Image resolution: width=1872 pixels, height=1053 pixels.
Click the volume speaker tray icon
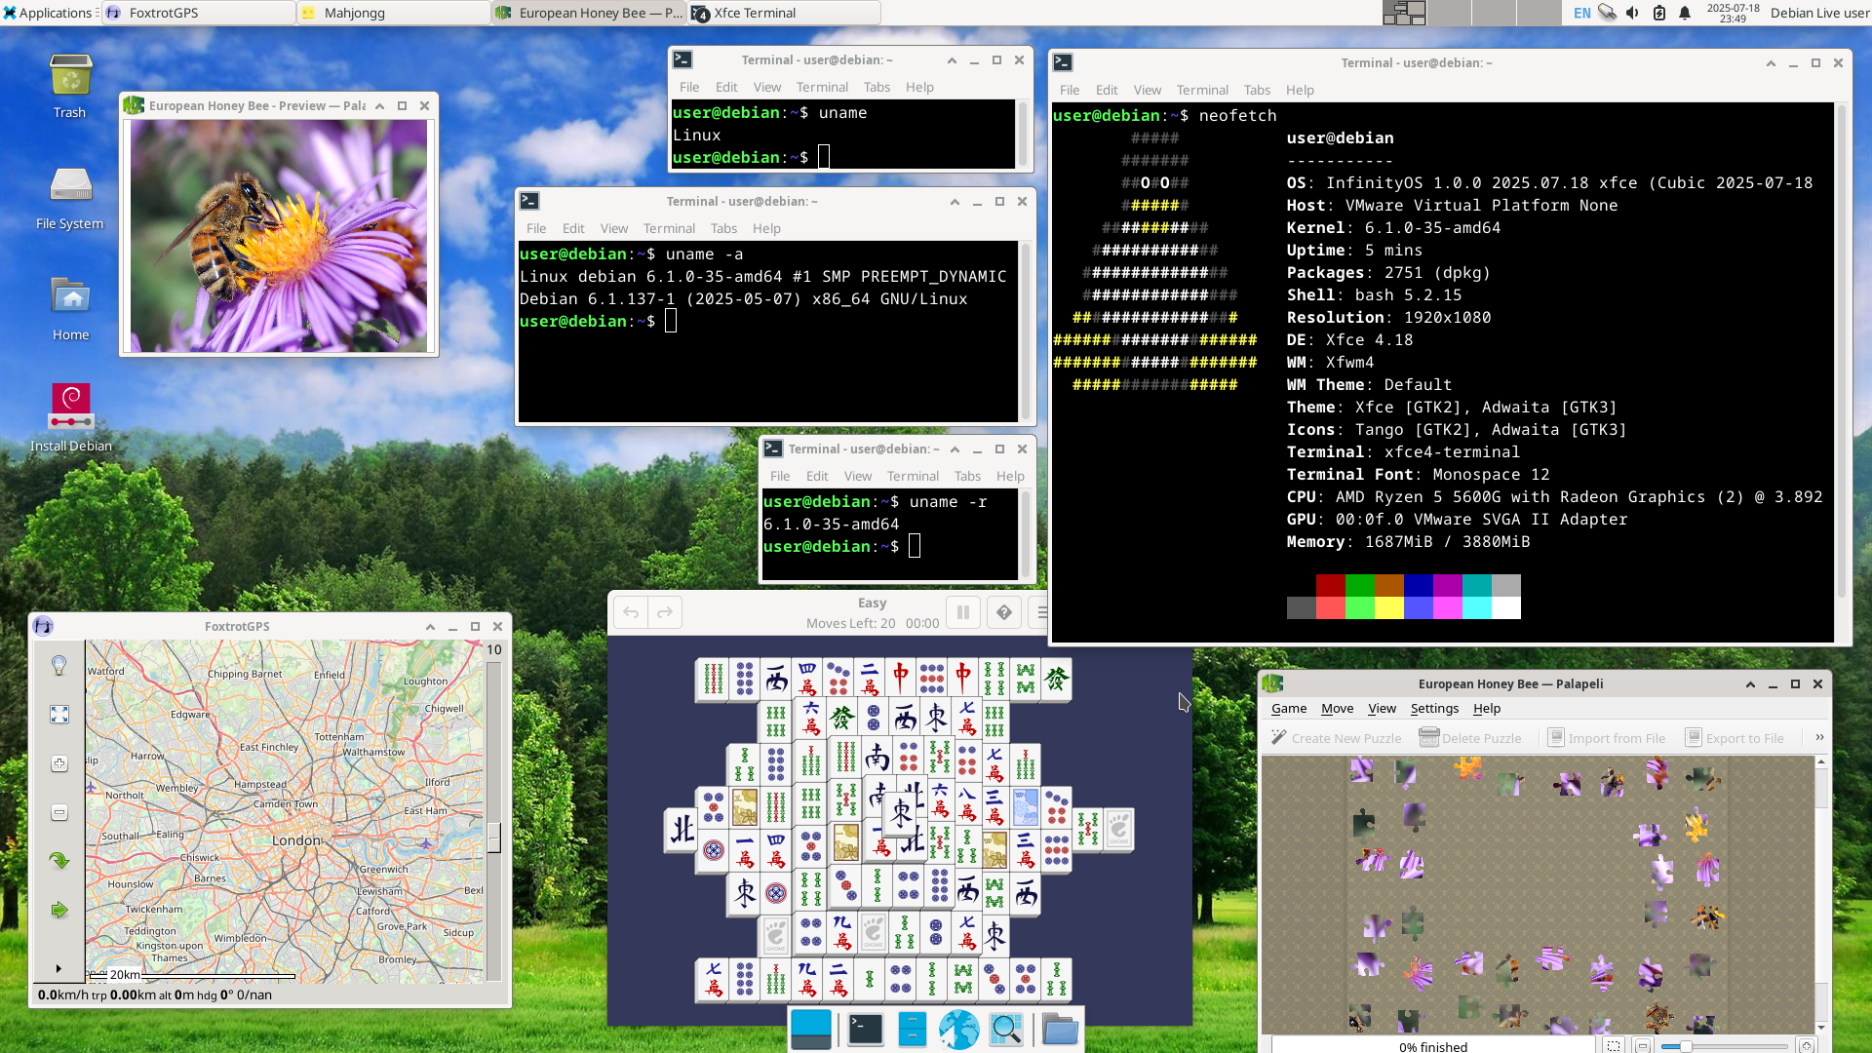(x=1632, y=13)
